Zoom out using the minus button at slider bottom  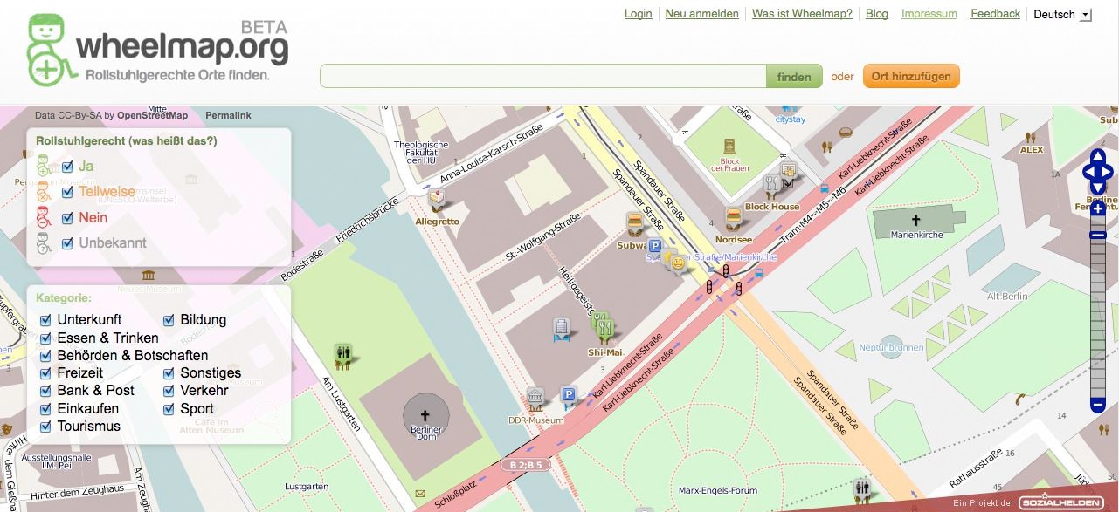(x=1098, y=405)
